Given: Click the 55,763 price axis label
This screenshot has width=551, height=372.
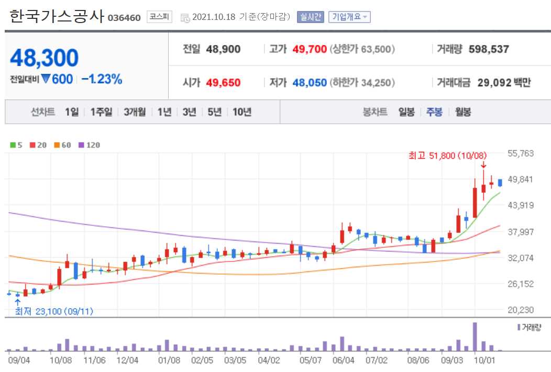Looking at the screenshot, I should (521, 154).
